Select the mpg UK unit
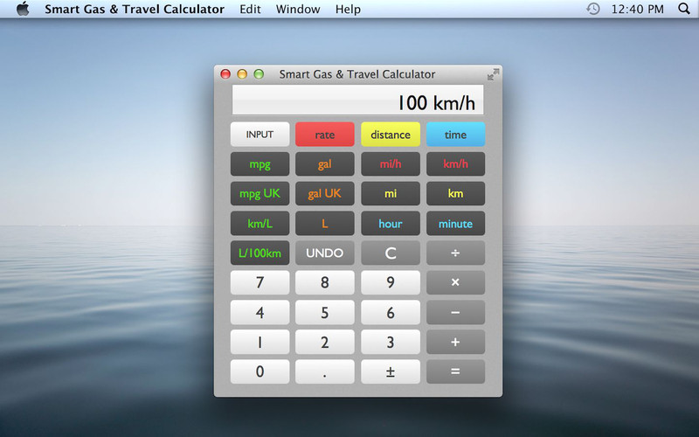The height and width of the screenshot is (437, 699). coord(260,193)
